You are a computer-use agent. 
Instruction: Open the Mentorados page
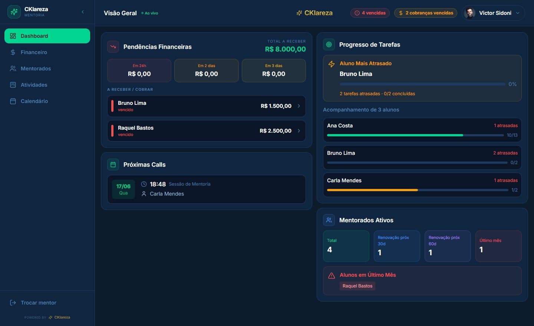coord(47,69)
